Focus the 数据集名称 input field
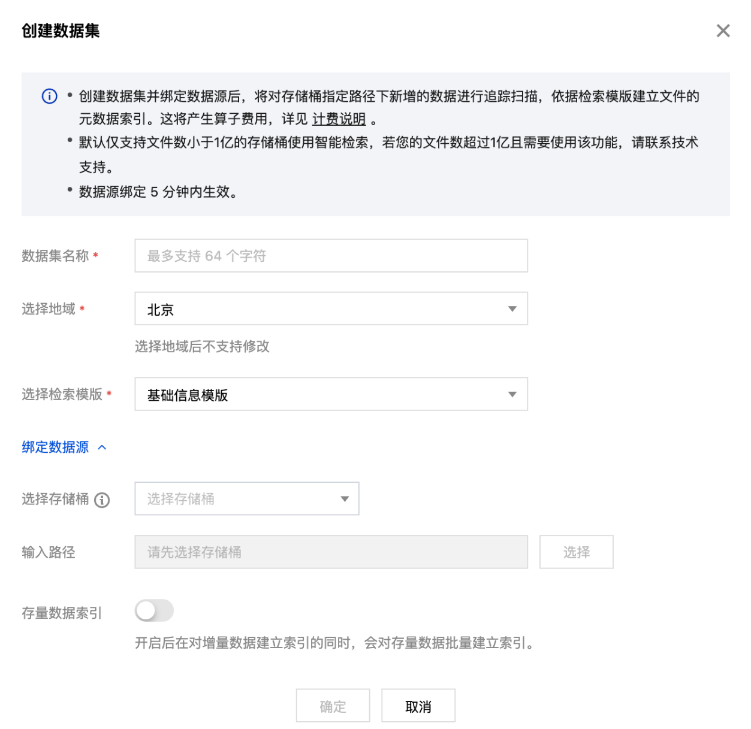This screenshot has width=751, height=729. click(331, 256)
